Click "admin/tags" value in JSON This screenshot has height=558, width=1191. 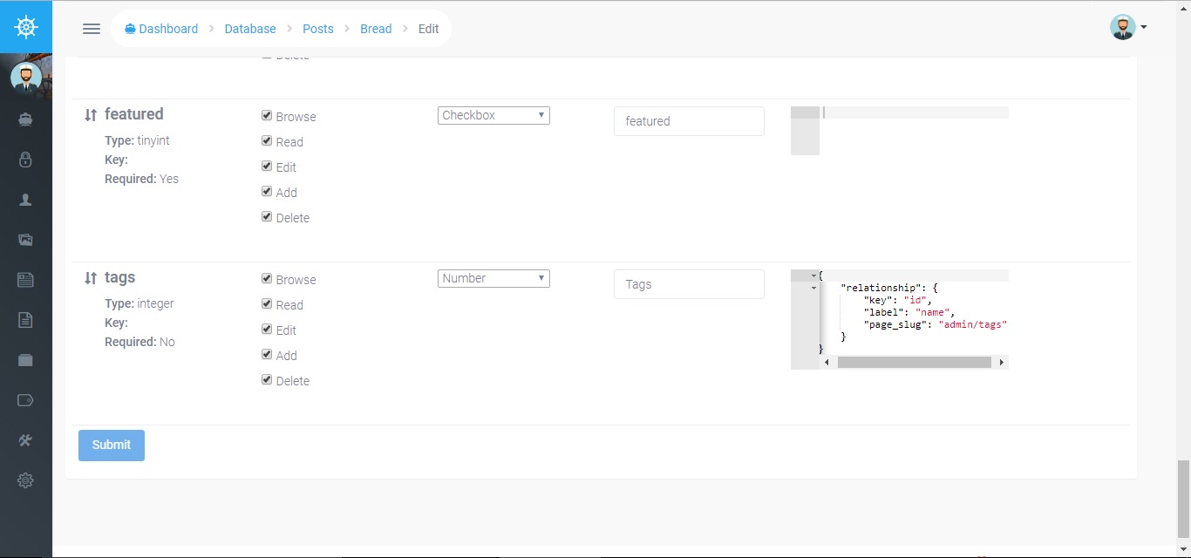point(973,324)
